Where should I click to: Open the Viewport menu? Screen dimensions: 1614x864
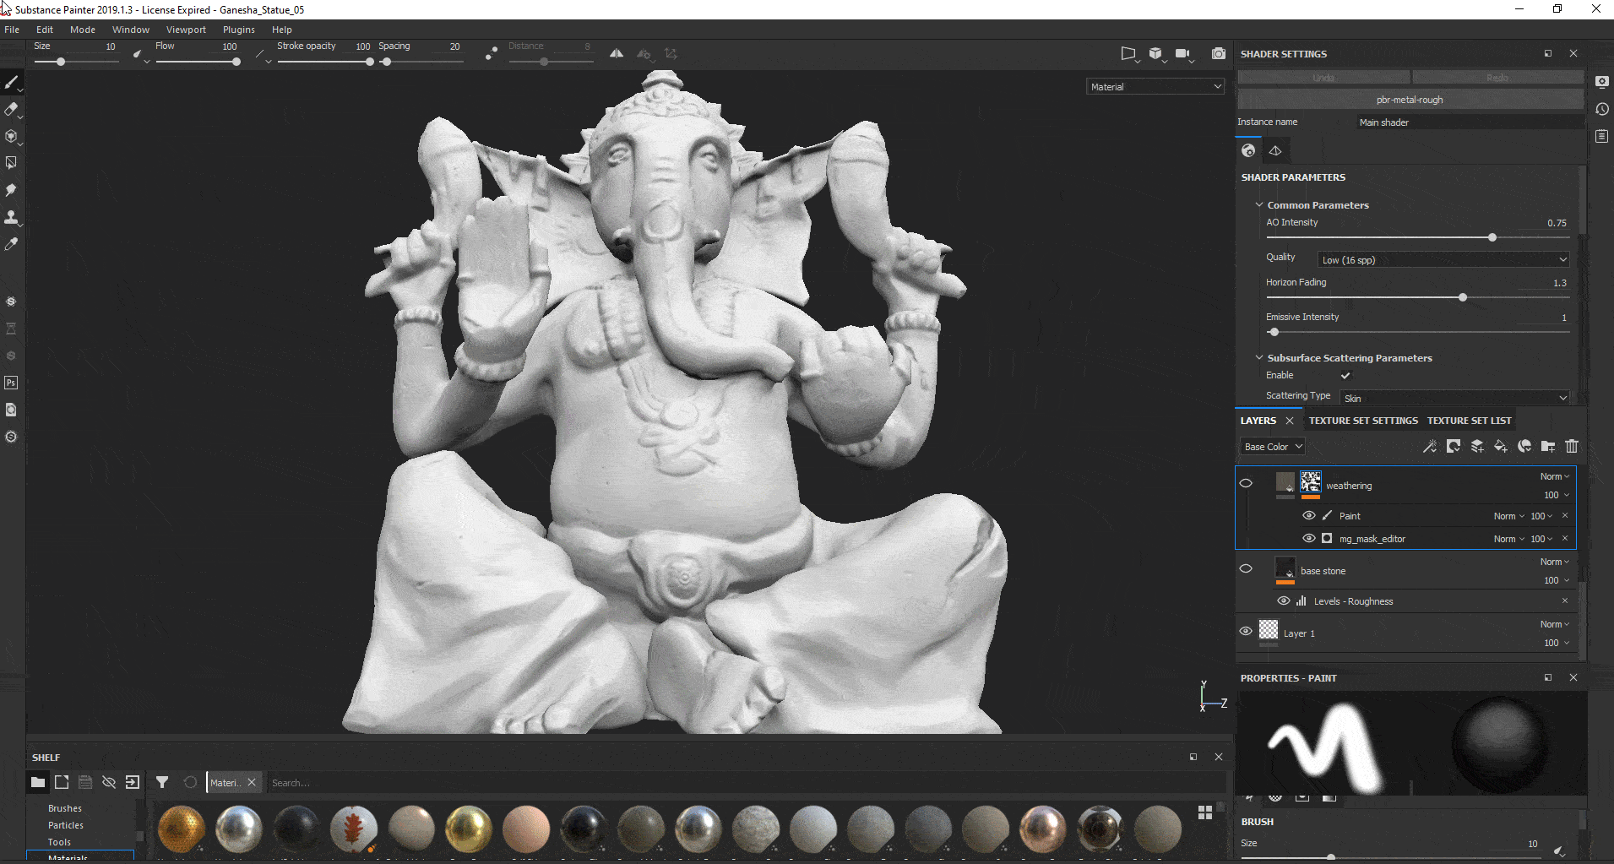(186, 29)
